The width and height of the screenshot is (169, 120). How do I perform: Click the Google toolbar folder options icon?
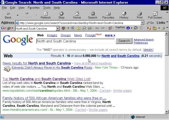coord(155,28)
